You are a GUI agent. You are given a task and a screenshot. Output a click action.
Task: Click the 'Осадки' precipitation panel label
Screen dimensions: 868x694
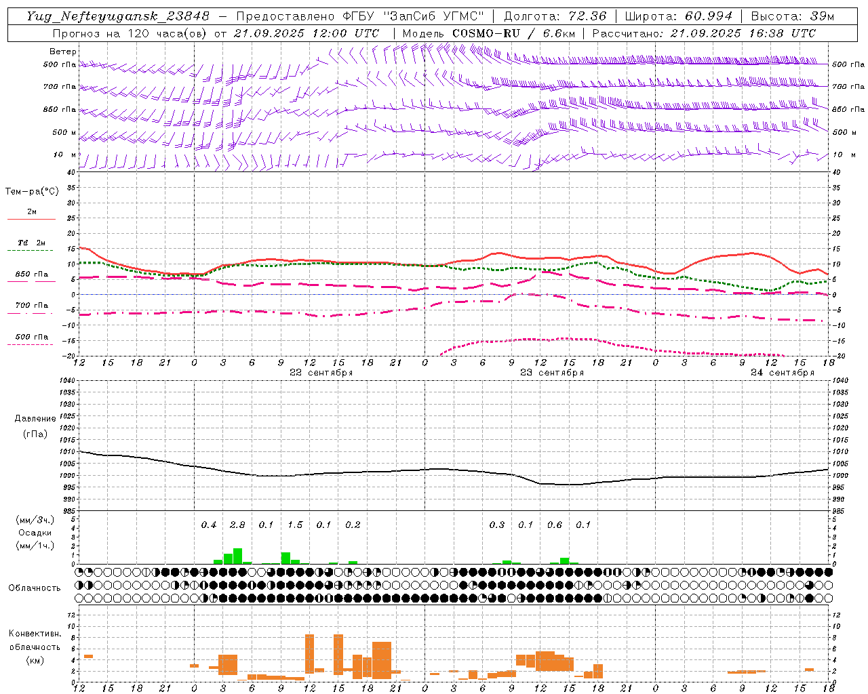pyautogui.click(x=35, y=533)
